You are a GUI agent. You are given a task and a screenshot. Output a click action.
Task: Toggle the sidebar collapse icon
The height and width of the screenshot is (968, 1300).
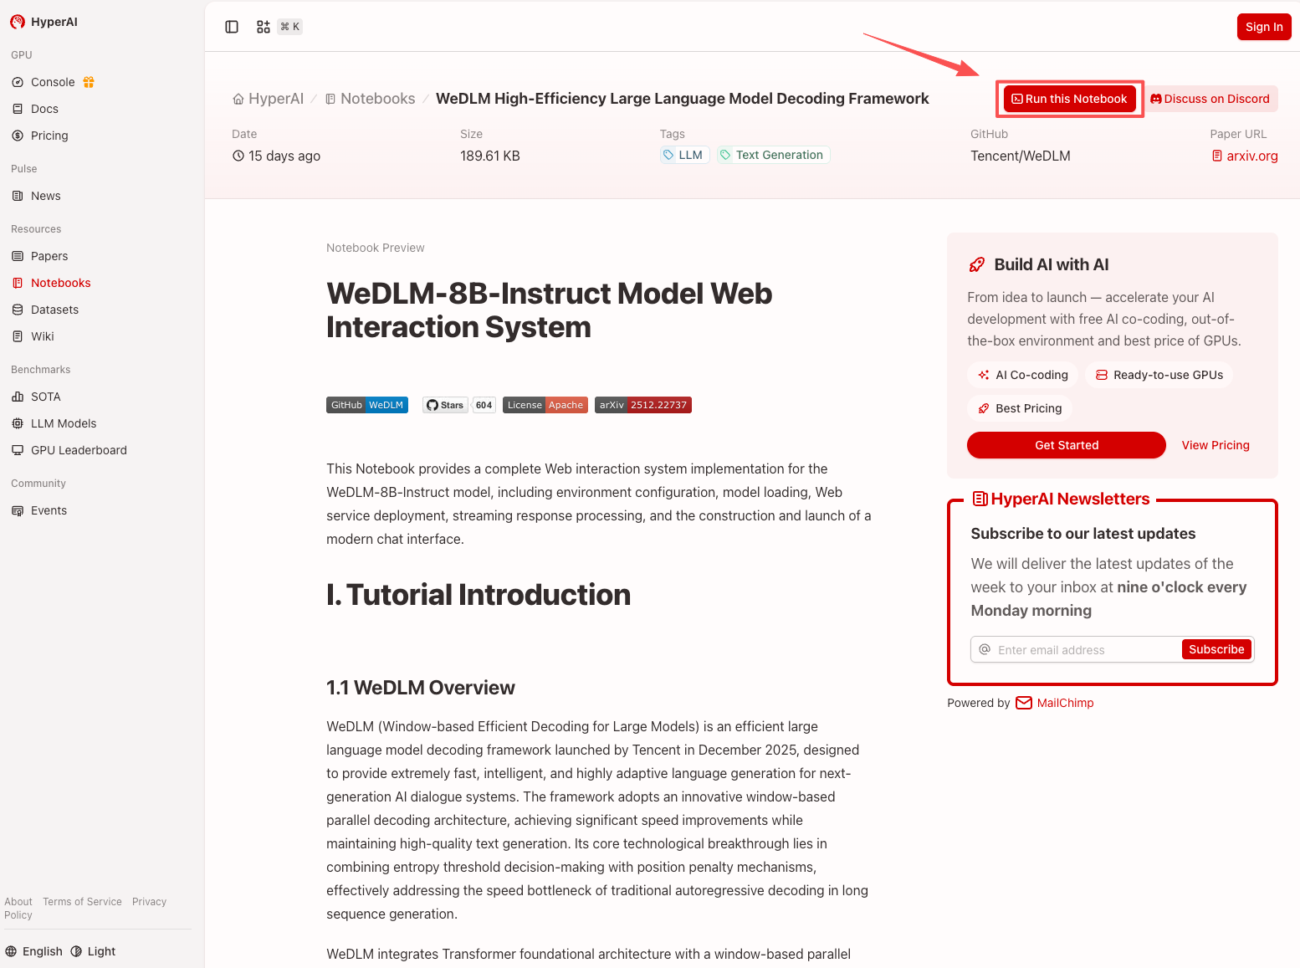click(x=232, y=27)
